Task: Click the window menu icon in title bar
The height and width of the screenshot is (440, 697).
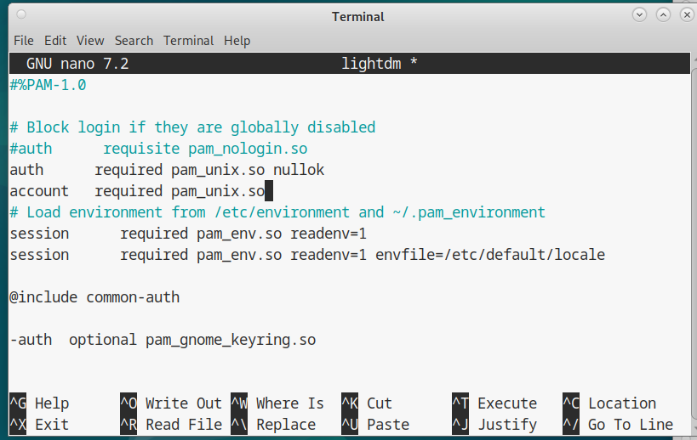Action: [x=20, y=15]
